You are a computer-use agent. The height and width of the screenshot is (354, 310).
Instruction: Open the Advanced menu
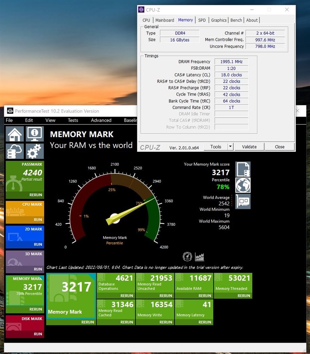pyautogui.click(x=101, y=120)
